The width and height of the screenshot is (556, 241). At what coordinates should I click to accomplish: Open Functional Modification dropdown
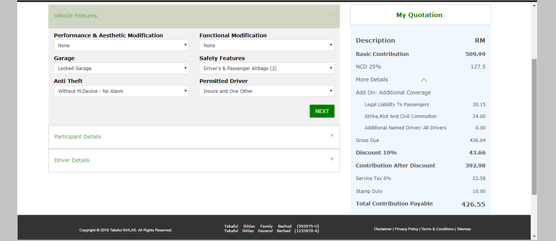coord(266,45)
